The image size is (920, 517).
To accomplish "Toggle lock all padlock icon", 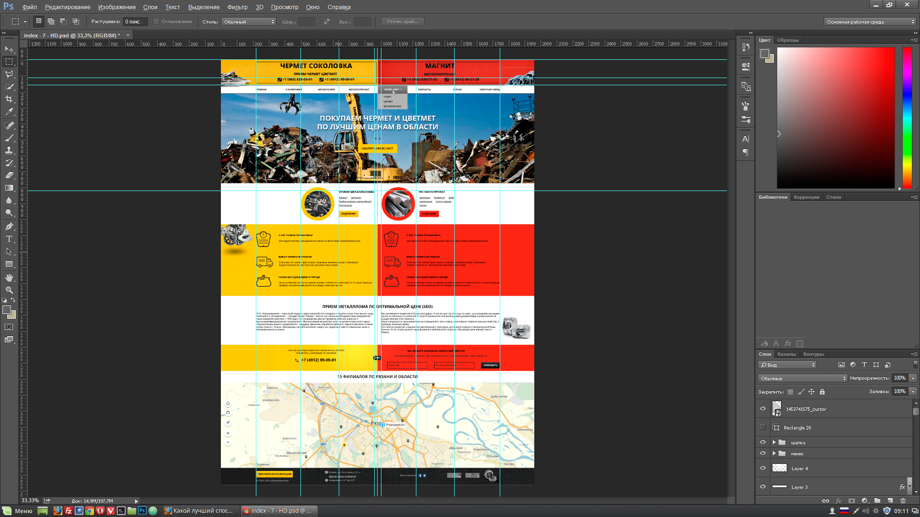I will pos(822,392).
